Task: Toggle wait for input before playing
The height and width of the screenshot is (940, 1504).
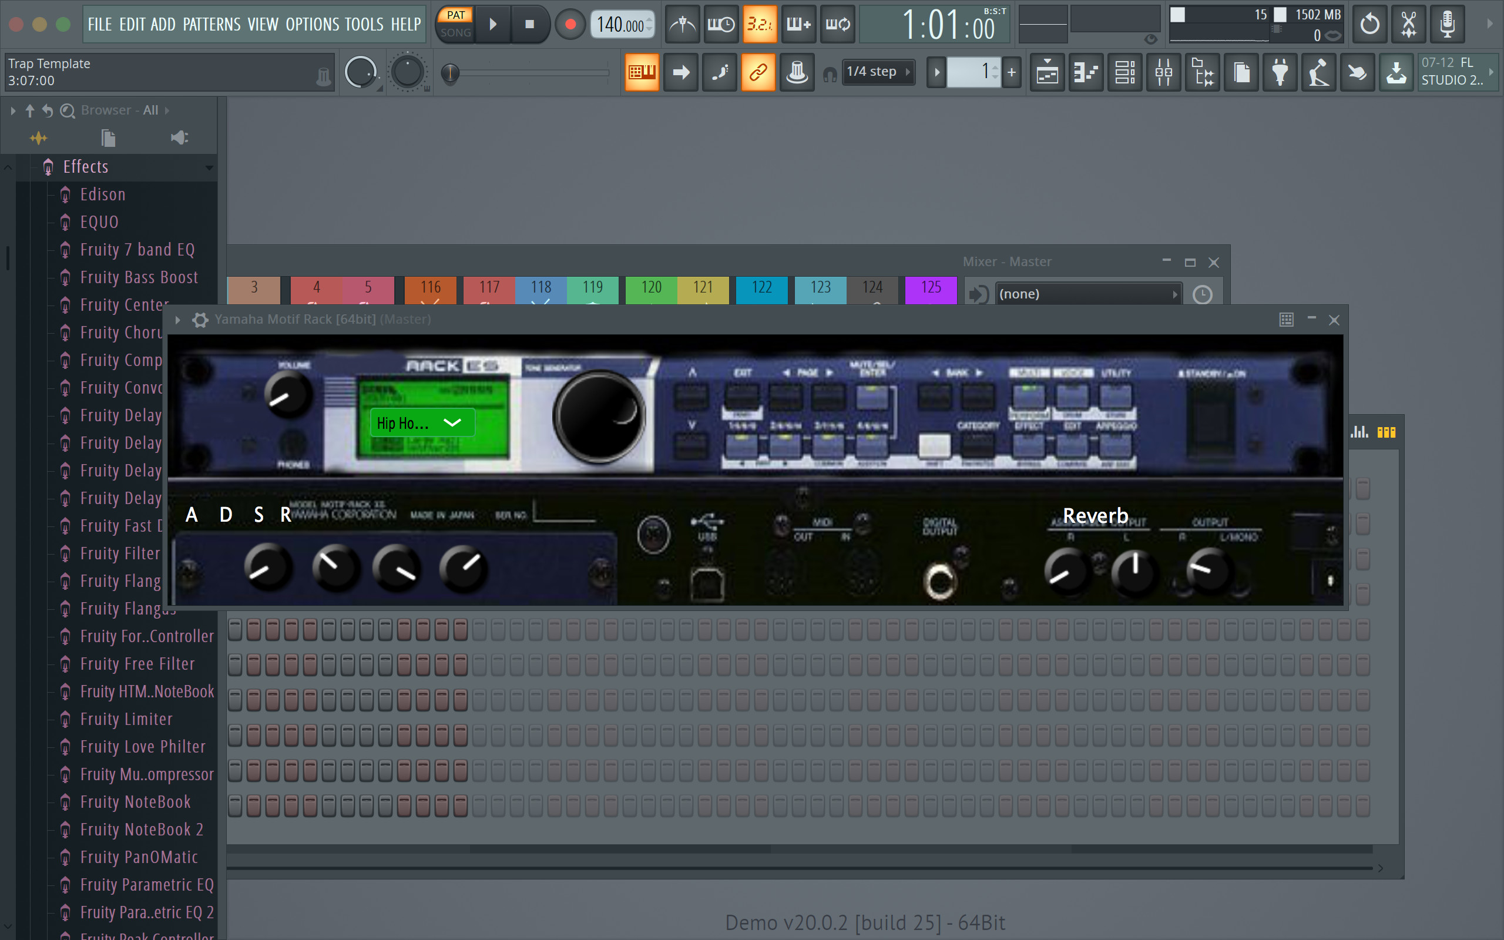Action: pos(721,24)
